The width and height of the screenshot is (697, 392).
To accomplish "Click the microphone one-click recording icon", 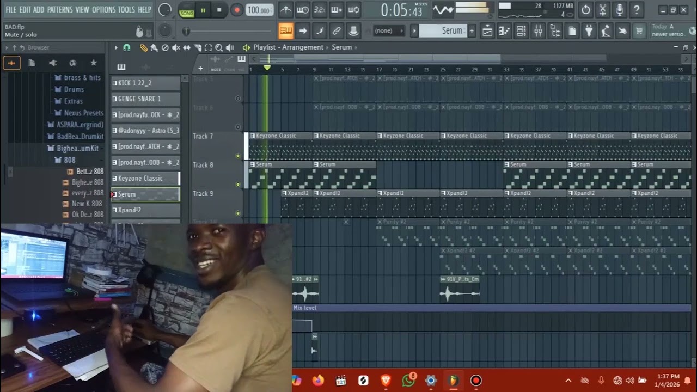I will (620, 10).
